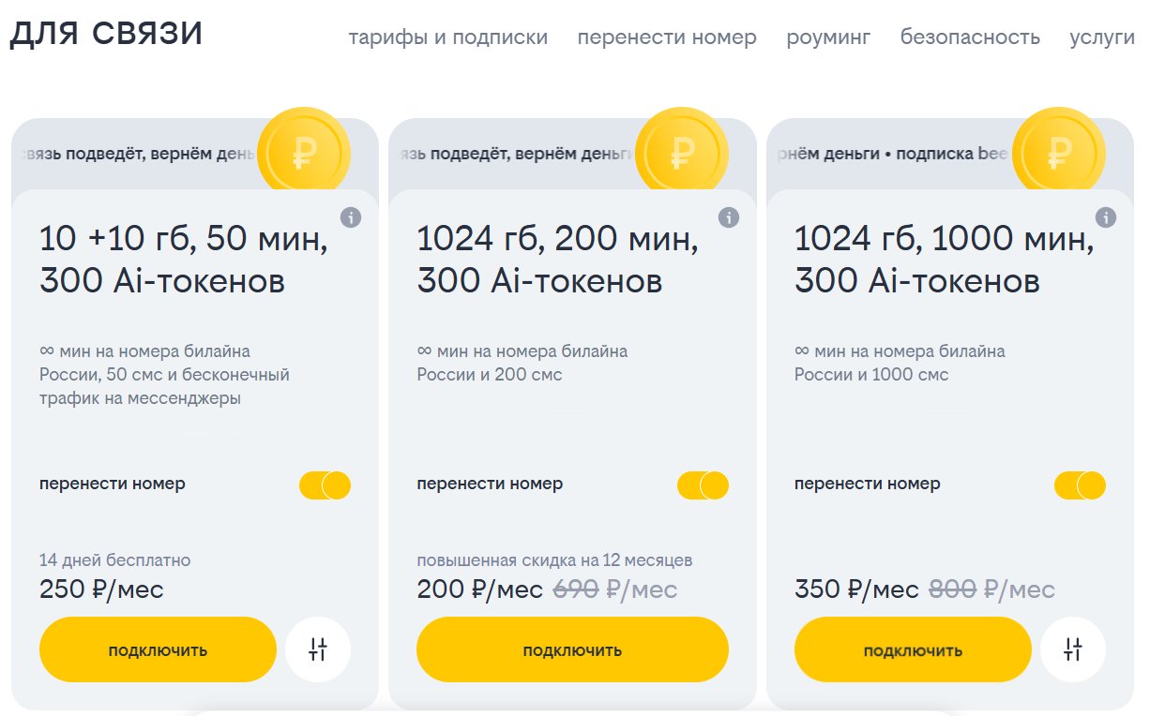
Task: Switch перенести номер toggle on the 350 ₽/мес tariff
Action: (x=1080, y=485)
